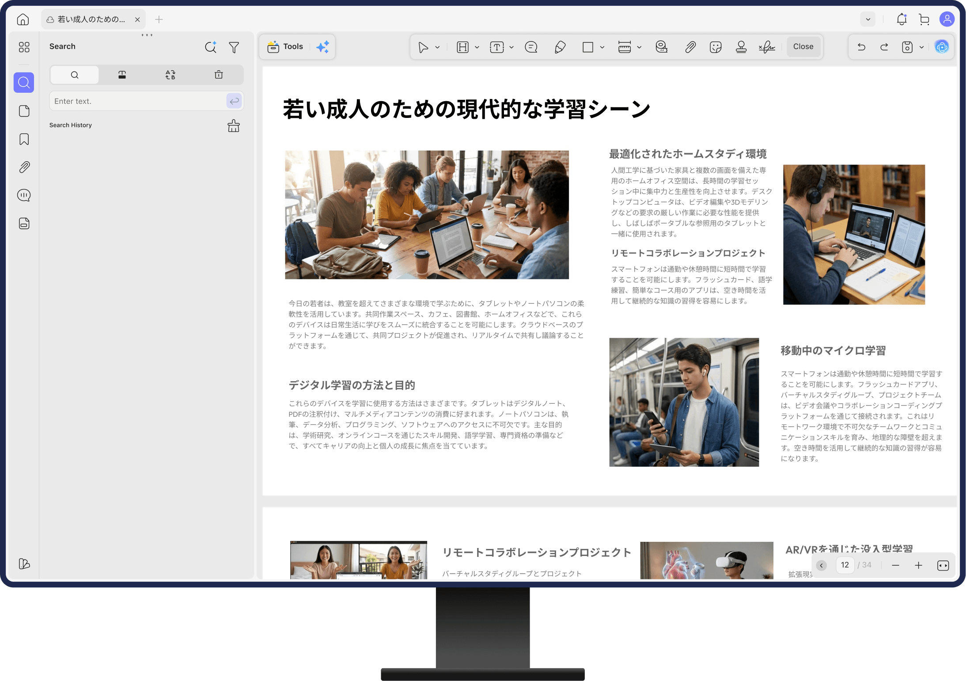Click the Close button in toolbar
This screenshot has width=966, height=681.
pos(803,47)
